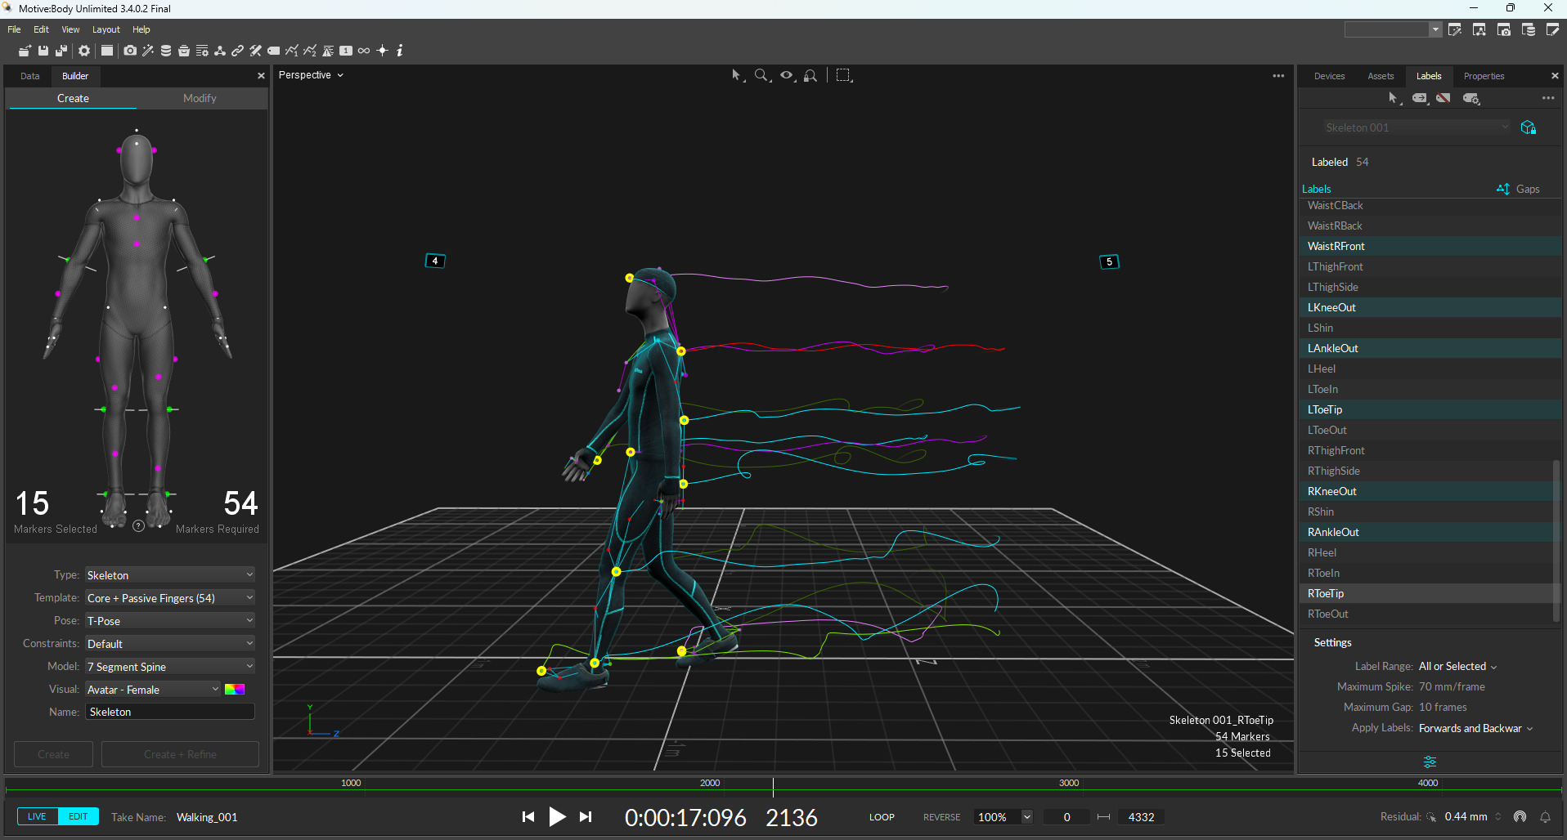Expand the Perspective view dropdown
Viewport: 1567px width, 840px height.
(x=311, y=75)
